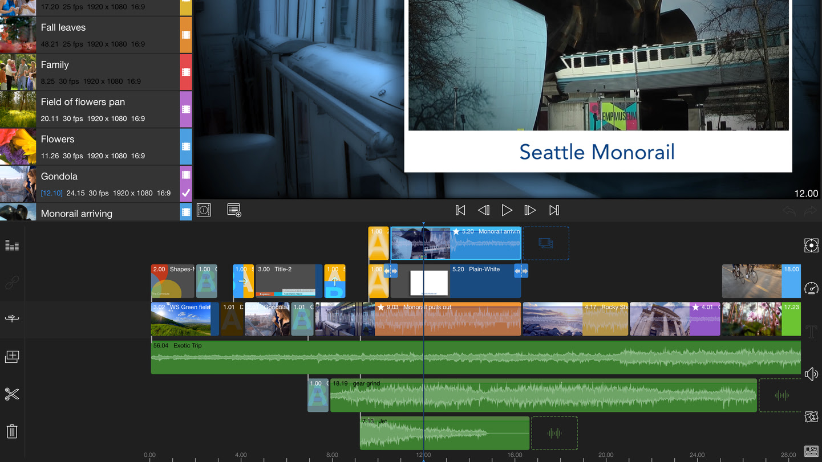Tap the orange film tag on Fall leaves
This screenshot has width=822, height=462.
[x=186, y=35]
